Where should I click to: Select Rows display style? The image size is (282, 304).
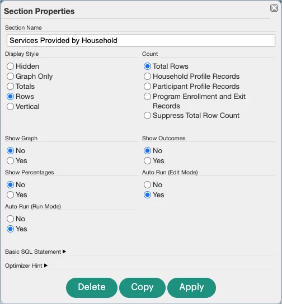point(10,97)
